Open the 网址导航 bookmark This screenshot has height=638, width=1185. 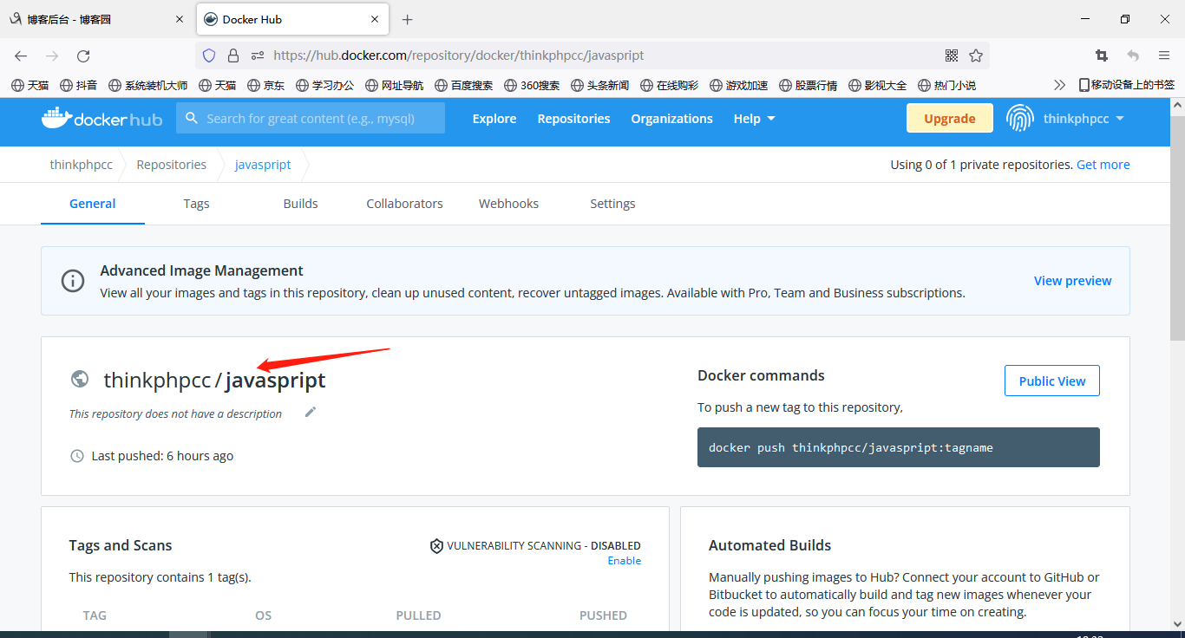point(395,85)
